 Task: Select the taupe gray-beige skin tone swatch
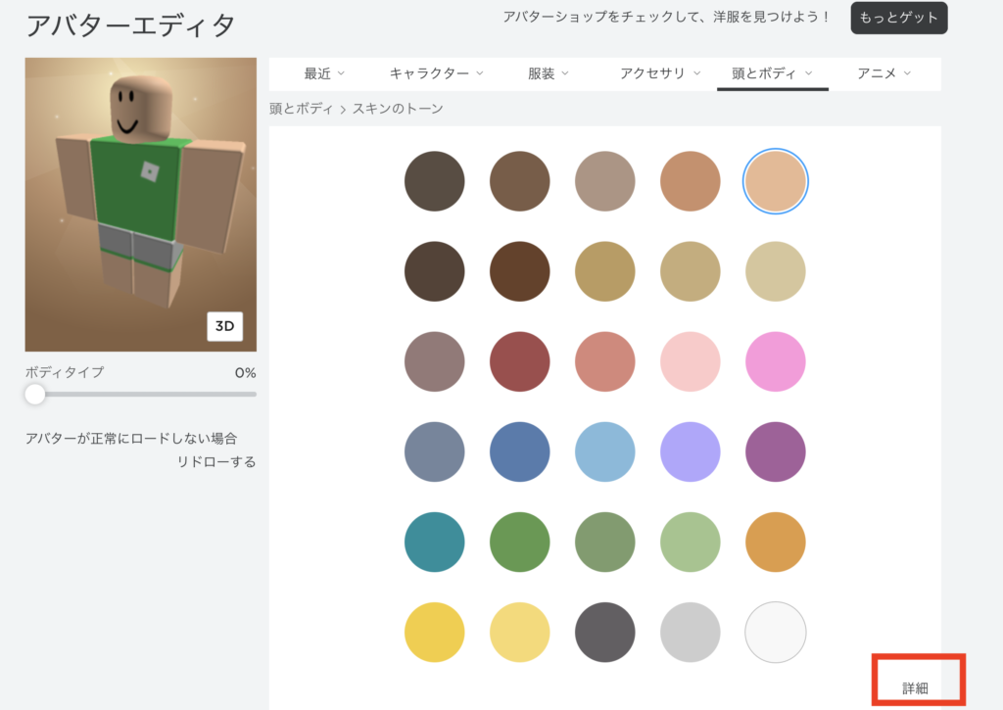point(605,181)
